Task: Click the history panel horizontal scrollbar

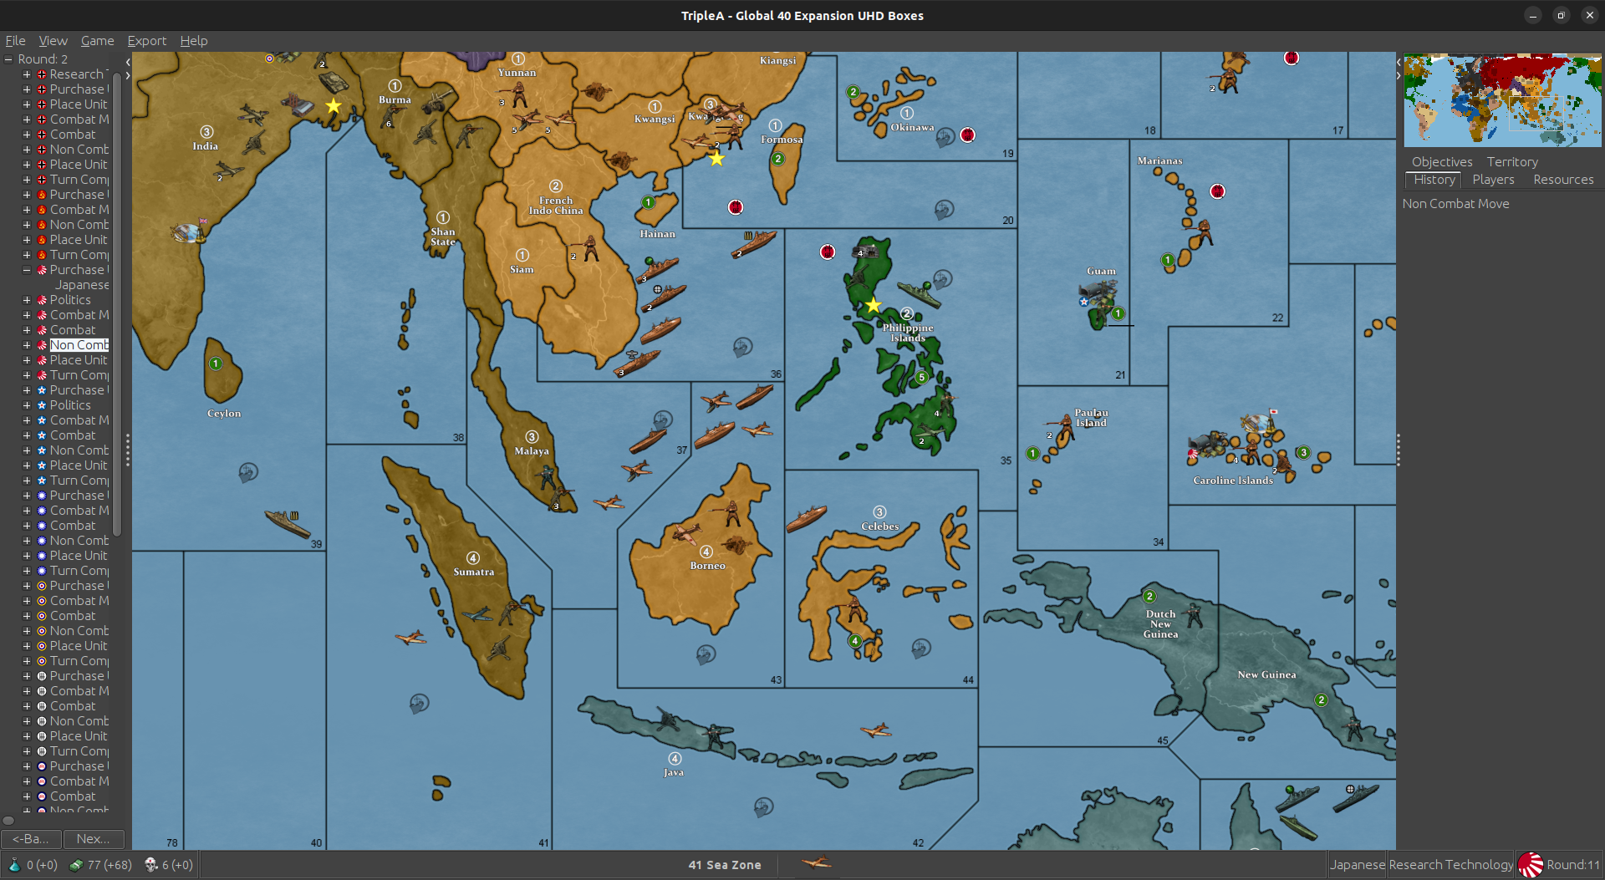Action: 8,821
